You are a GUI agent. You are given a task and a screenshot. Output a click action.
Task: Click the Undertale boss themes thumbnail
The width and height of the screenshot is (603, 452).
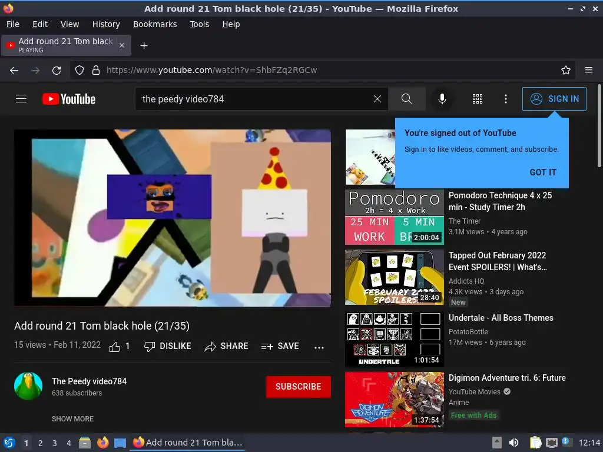point(394,340)
